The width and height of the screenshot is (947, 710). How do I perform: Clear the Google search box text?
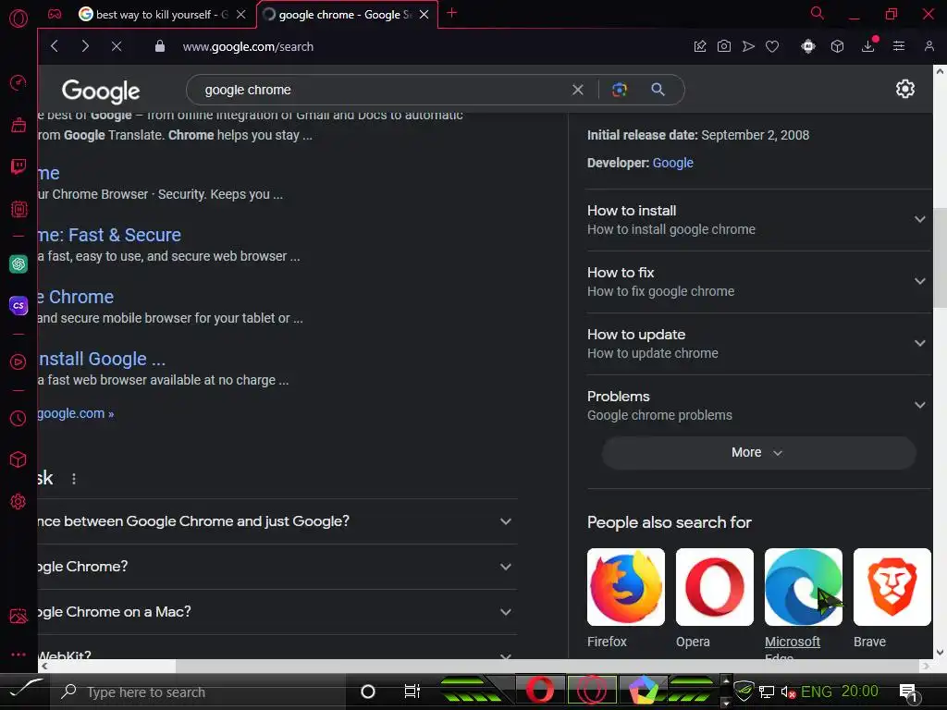578,90
